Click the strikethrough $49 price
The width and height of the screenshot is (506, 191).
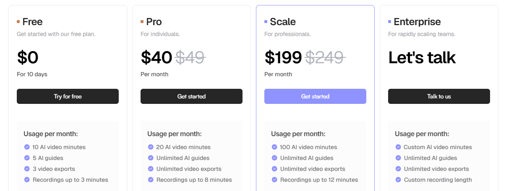190,57
